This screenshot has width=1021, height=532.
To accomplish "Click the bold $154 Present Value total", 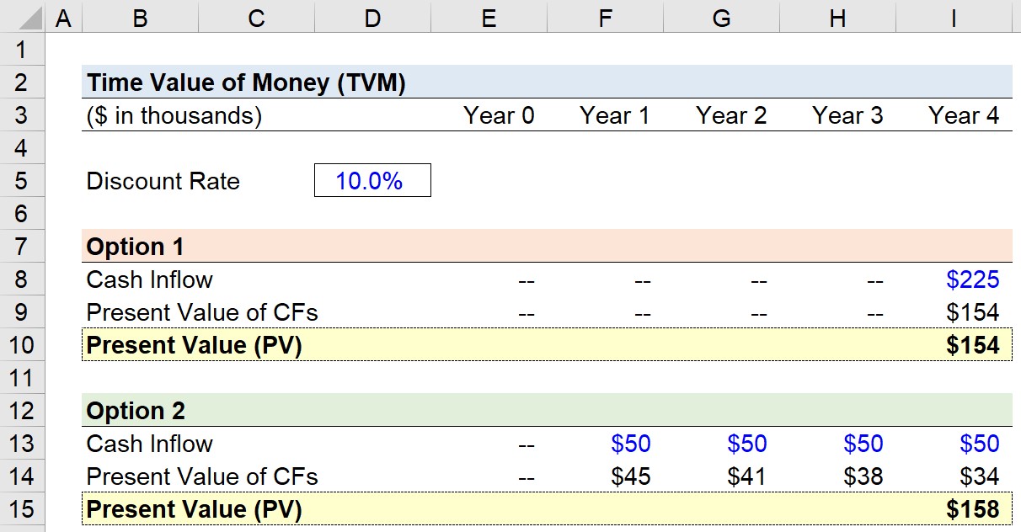I will (973, 345).
